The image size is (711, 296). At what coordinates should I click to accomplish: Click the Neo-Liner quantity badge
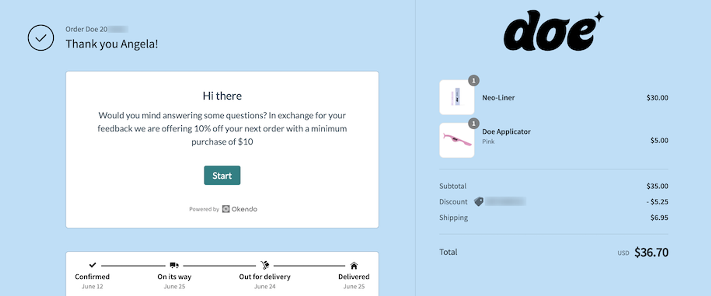pyautogui.click(x=474, y=81)
